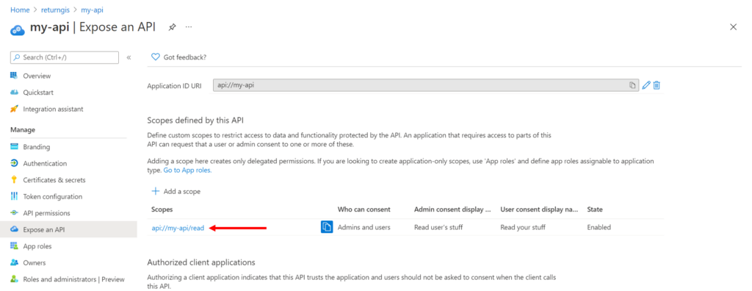Delete the Application ID URI with trash icon
The width and height of the screenshot is (752, 291).
pyautogui.click(x=657, y=85)
